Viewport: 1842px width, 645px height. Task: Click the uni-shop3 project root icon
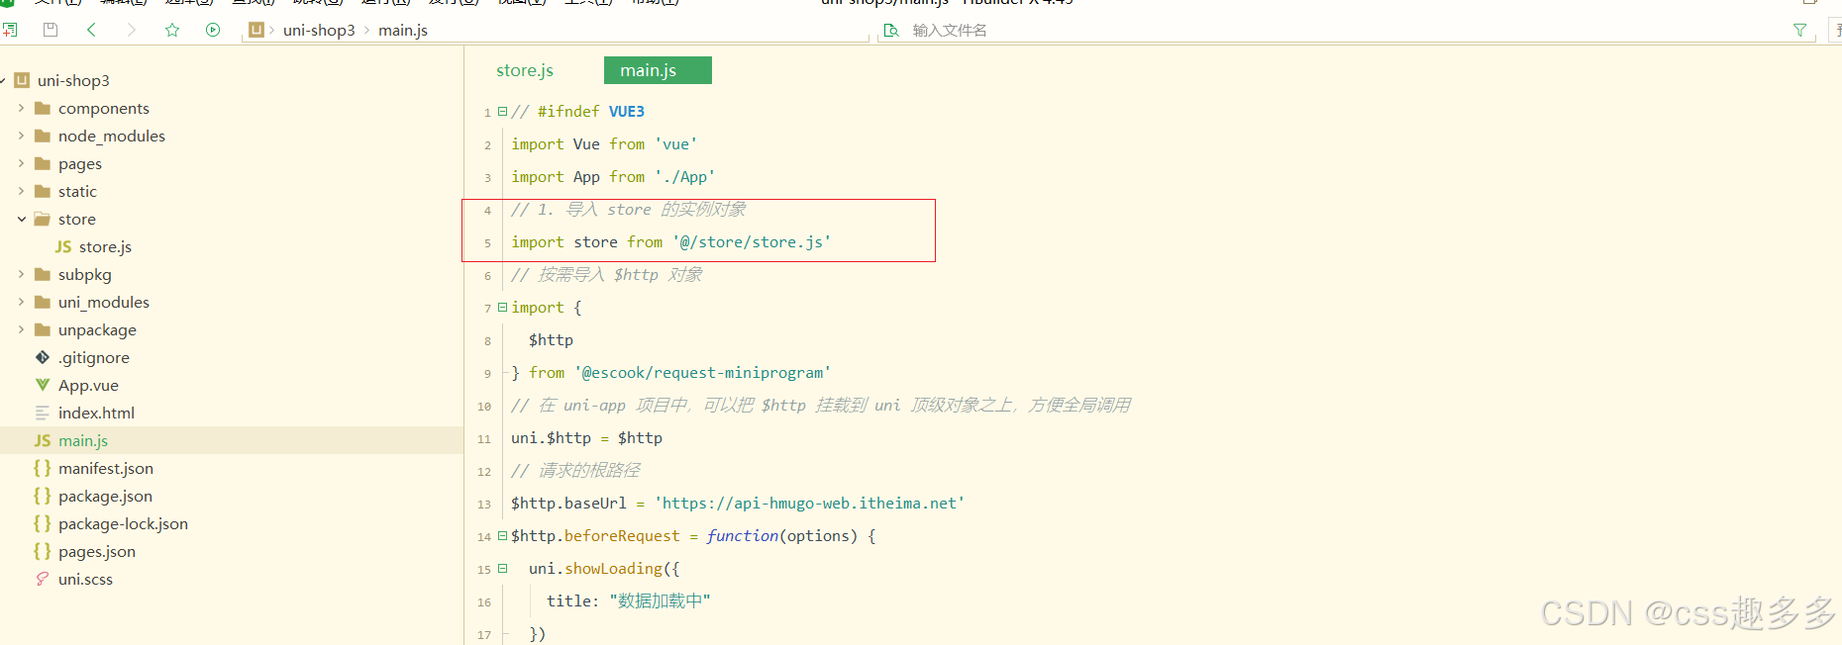(22, 80)
